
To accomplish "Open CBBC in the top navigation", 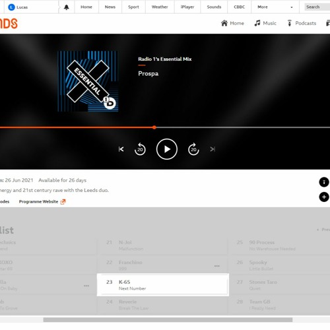I will pos(240,7).
